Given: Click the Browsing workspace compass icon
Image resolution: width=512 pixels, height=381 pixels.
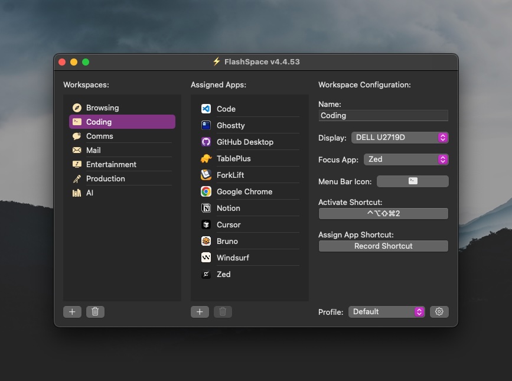Looking at the screenshot, I should pos(77,108).
